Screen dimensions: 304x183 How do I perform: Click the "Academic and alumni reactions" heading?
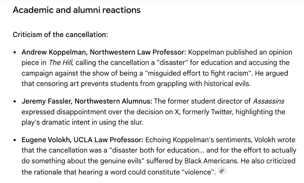[x=77, y=10]
